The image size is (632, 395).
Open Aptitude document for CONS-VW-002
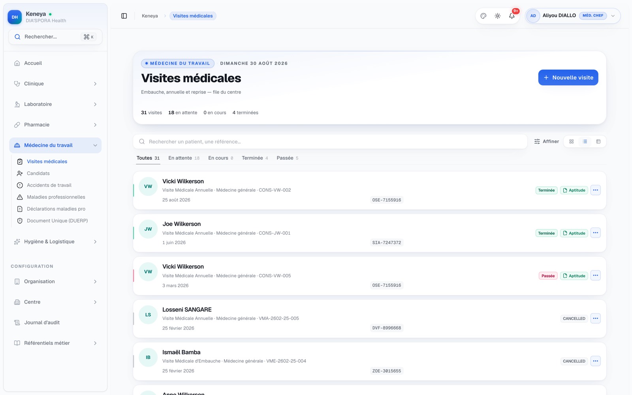click(x=574, y=190)
